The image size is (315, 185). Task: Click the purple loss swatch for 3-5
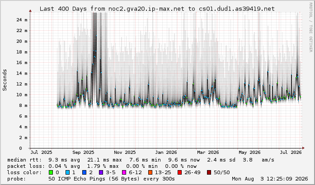[101, 172]
